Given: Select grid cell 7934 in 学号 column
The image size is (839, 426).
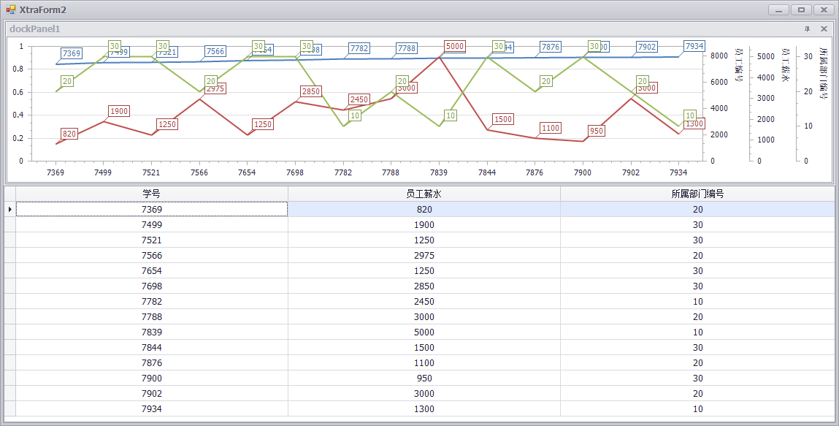Looking at the screenshot, I should pos(151,409).
